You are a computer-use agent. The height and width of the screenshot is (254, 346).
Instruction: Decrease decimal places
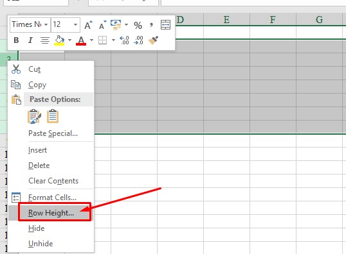point(138,40)
